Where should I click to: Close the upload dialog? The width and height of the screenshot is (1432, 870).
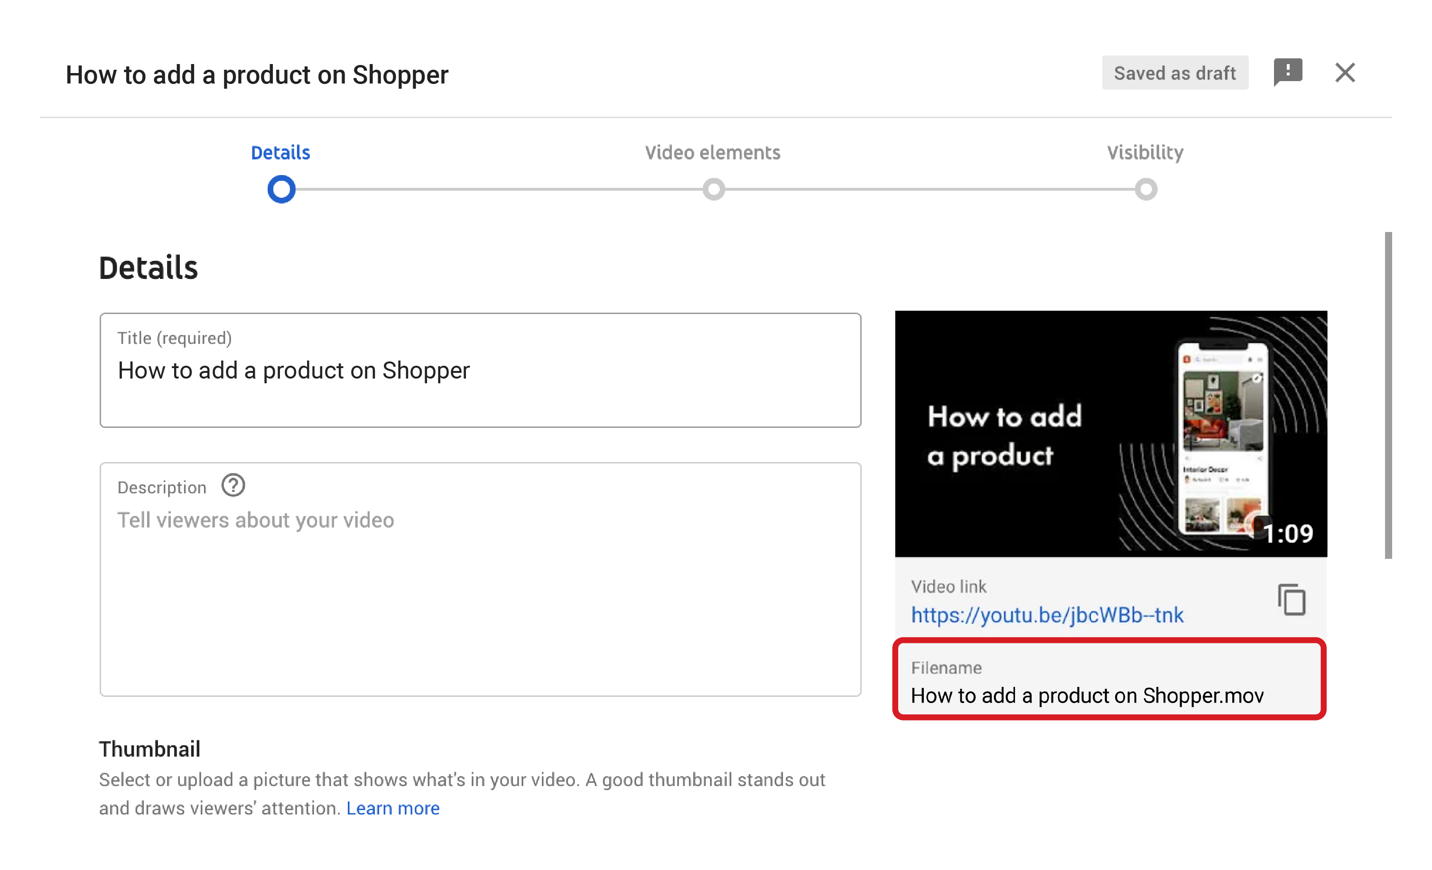pos(1344,73)
